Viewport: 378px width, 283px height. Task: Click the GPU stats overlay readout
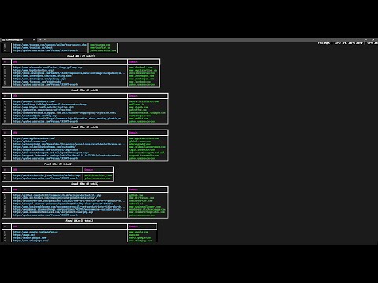(349, 42)
